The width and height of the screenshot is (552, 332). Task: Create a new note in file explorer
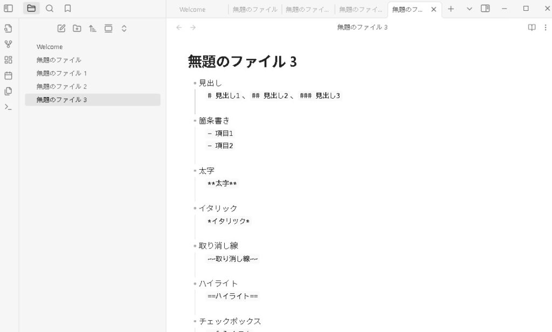(x=61, y=29)
